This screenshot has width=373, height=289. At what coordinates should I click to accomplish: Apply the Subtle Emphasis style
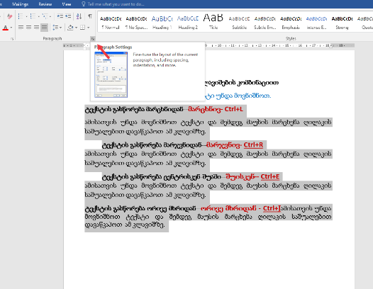click(265, 23)
